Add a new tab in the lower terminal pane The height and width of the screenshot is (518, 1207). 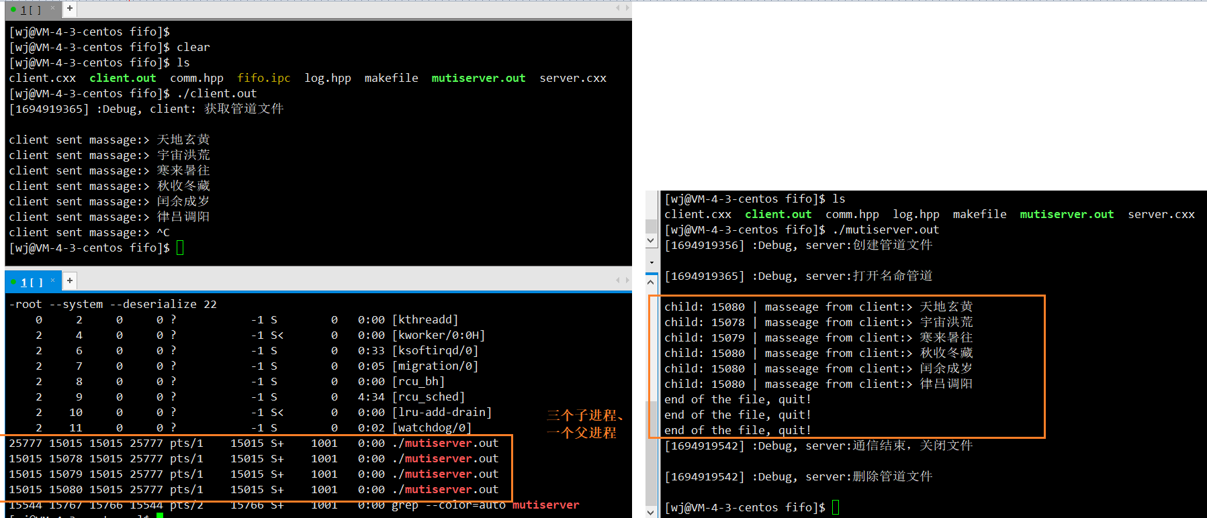point(69,280)
